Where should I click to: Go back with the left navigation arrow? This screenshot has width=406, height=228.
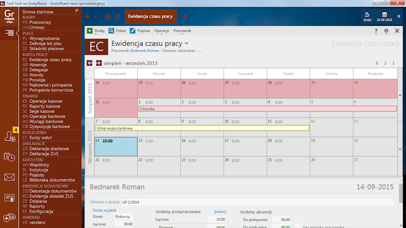coord(87,16)
